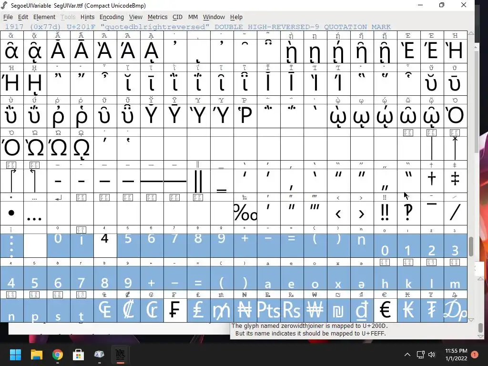488x366 pixels.
Task: Open the volume control in tray
Action: tap(432, 355)
